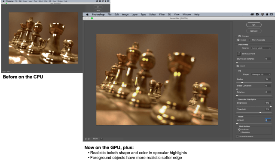
Task: Open the 3D menu
Action: pyautogui.click(x=169, y=15)
